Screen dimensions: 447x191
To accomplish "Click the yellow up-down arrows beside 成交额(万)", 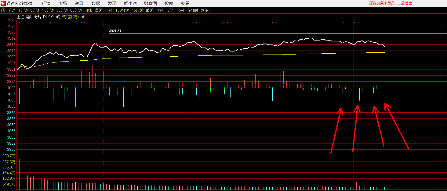I will pos(83,17).
